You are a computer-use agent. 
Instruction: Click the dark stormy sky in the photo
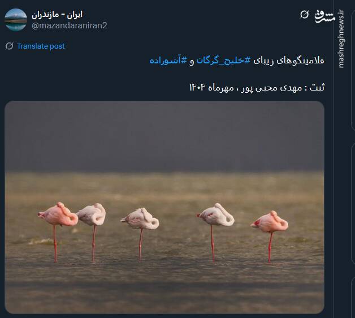[164, 136]
